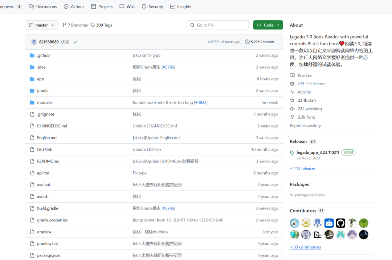Open 'Update CHANGELOG.md' commit message
This screenshot has height=260, width=392.
click(155, 126)
